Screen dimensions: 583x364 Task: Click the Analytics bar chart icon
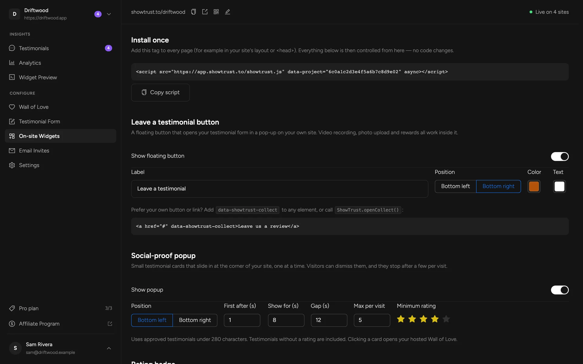[12, 63]
